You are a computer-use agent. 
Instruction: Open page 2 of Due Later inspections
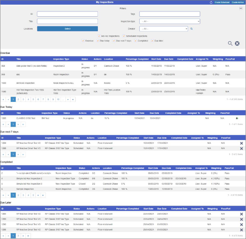point(18,236)
